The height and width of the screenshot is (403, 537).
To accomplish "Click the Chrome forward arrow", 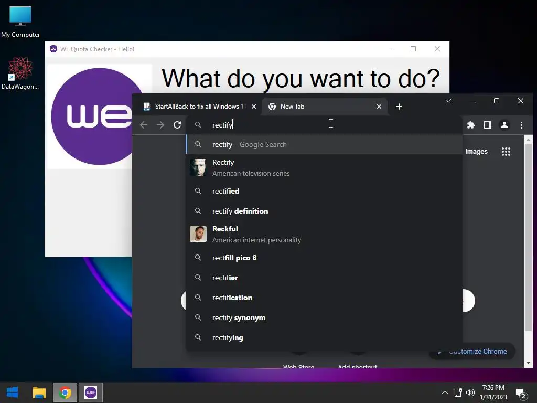I will click(x=160, y=125).
